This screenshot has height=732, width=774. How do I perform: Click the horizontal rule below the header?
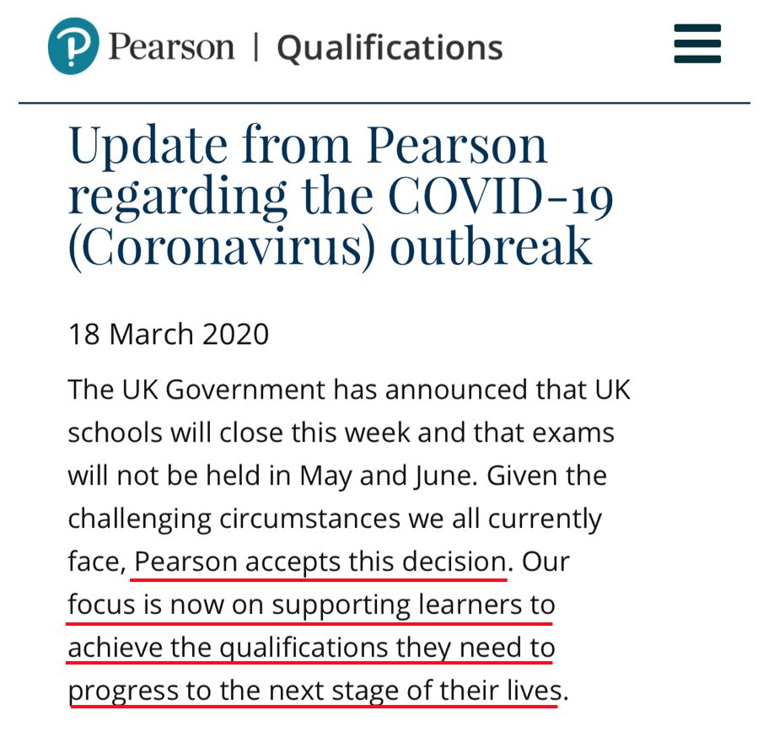384,103
